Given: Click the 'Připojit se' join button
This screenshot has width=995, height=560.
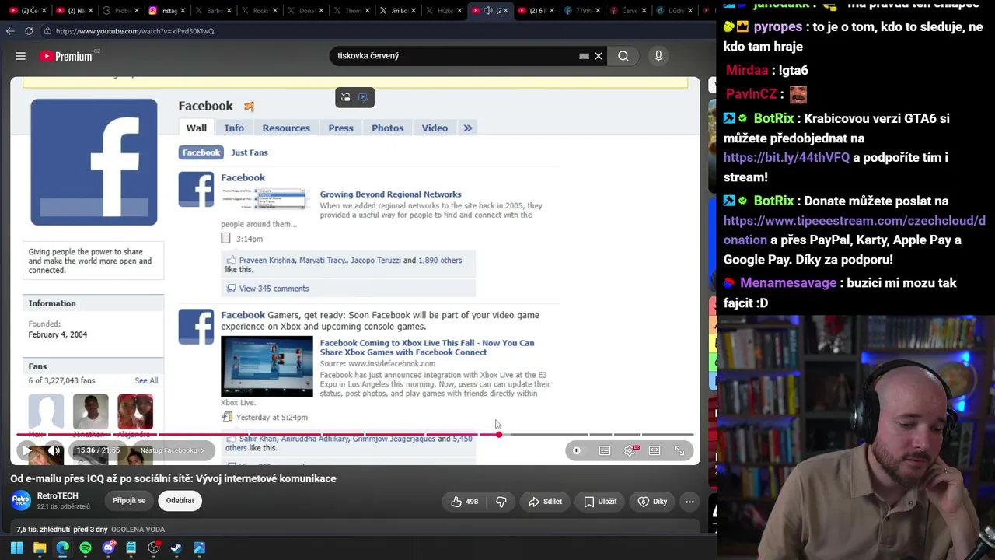Looking at the screenshot, I should tap(129, 500).
